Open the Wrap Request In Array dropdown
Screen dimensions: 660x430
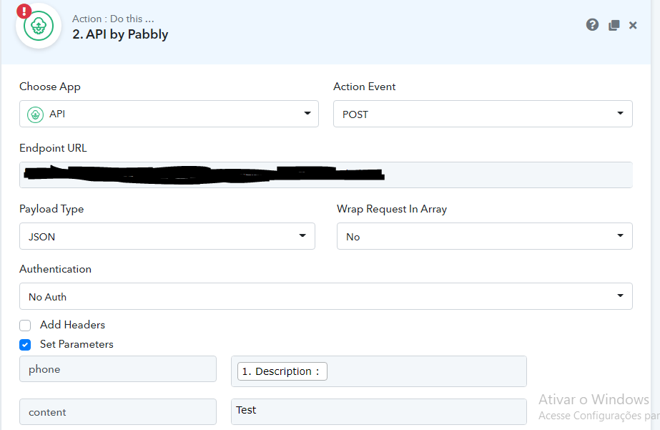click(x=485, y=236)
